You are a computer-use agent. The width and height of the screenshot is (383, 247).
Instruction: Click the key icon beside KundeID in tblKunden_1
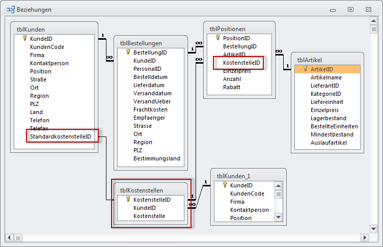(x=225, y=185)
